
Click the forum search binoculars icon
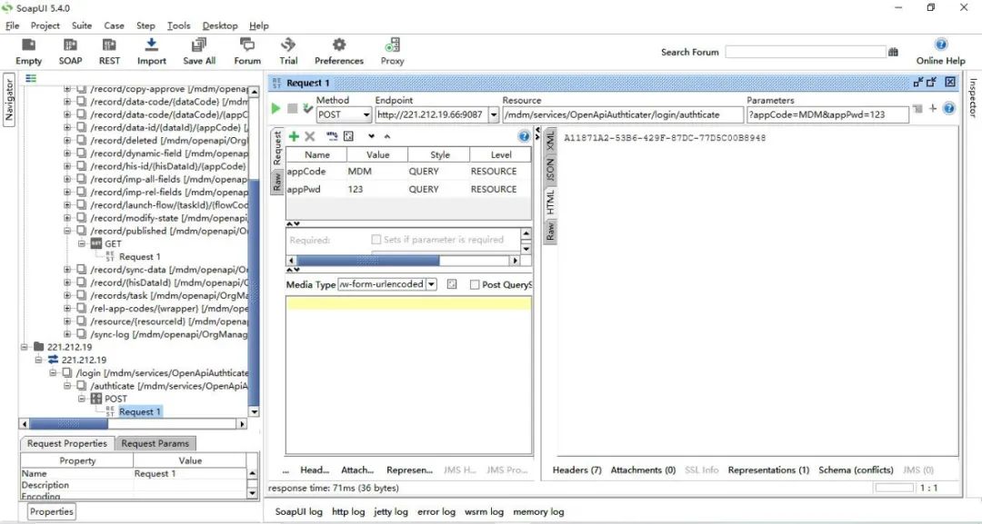click(x=893, y=52)
